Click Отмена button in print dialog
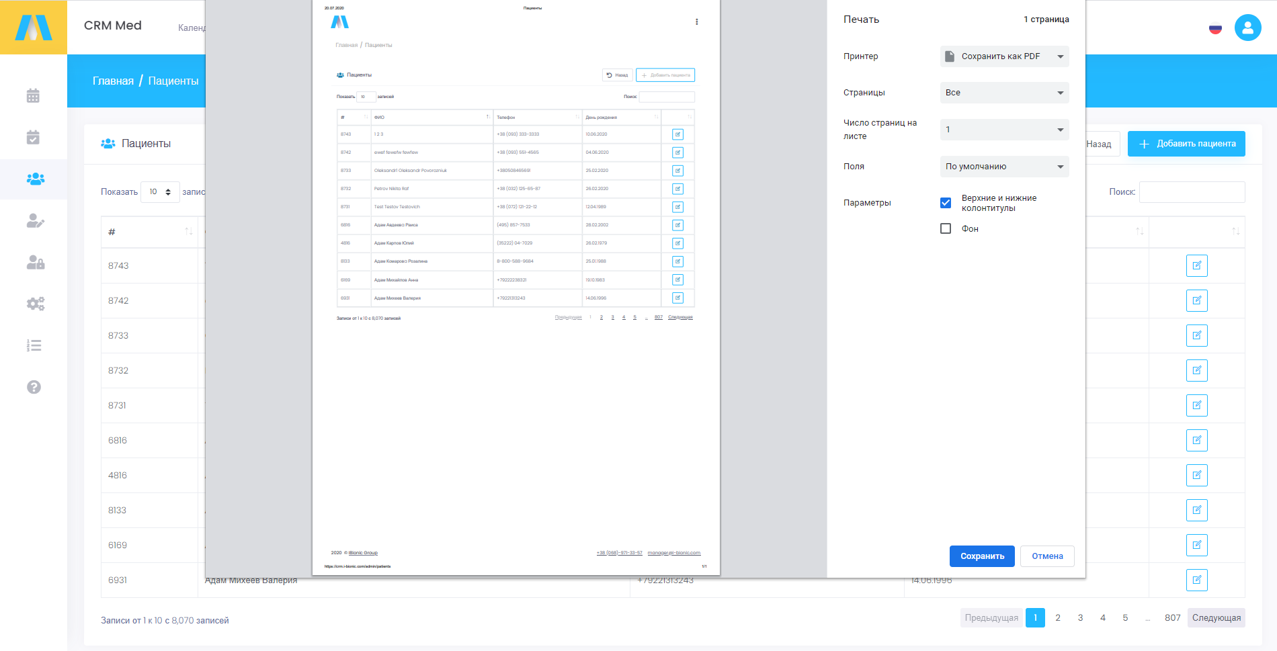Viewport: 1277px width, 651px height. pyautogui.click(x=1047, y=556)
